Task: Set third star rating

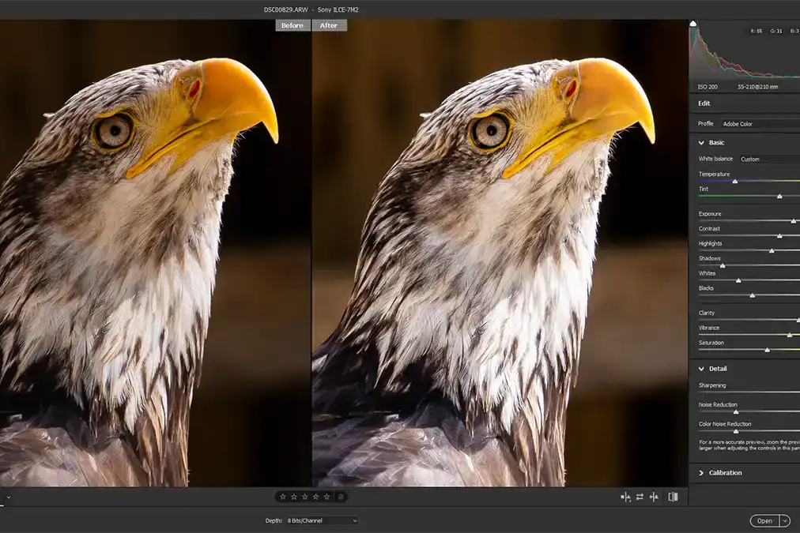Action: pos(305,497)
